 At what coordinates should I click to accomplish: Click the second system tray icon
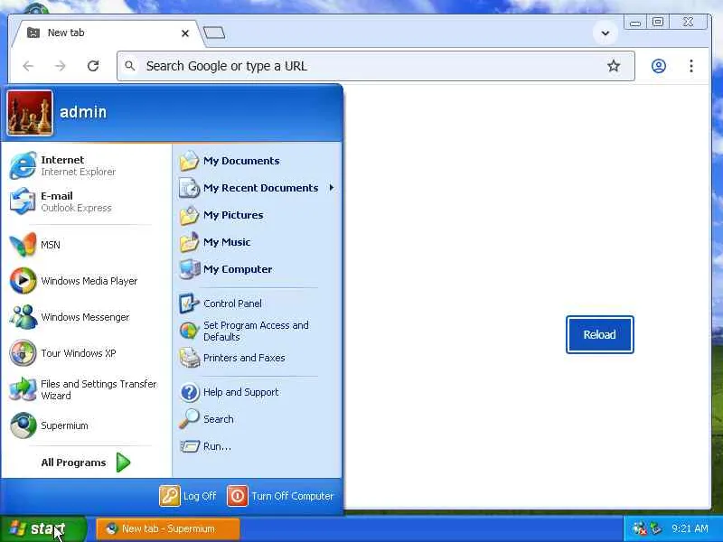pos(656,528)
